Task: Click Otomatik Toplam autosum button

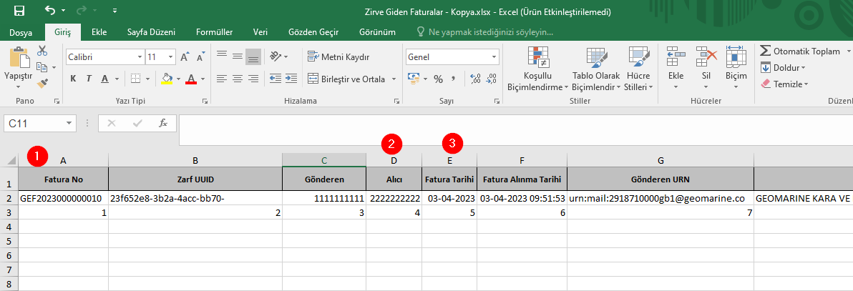Action: [x=800, y=51]
